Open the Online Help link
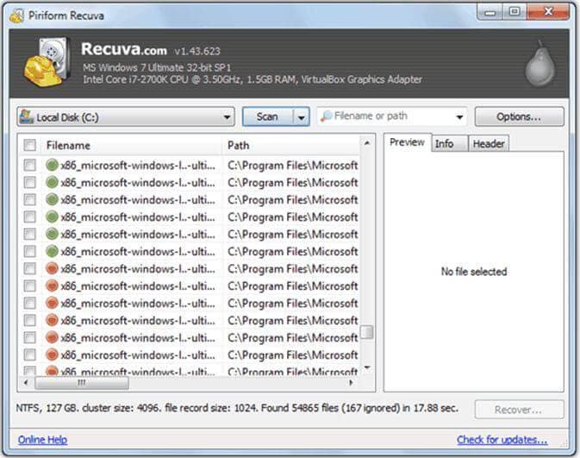Viewport: 580px width, 458px height. click(x=42, y=440)
